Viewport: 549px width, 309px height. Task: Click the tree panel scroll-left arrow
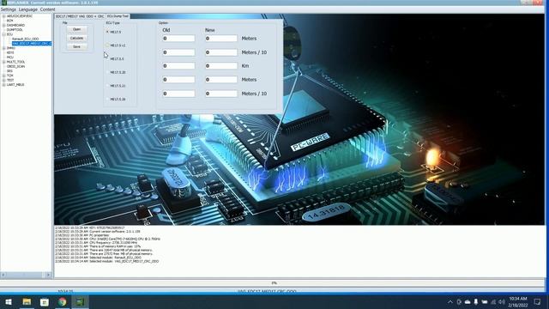3,275
